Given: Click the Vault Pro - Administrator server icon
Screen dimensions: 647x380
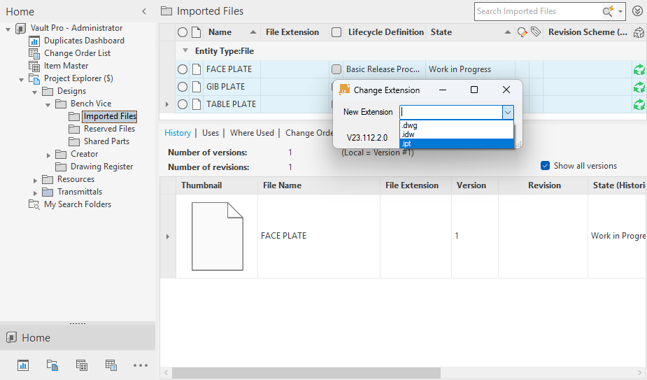Looking at the screenshot, I should pos(20,29).
